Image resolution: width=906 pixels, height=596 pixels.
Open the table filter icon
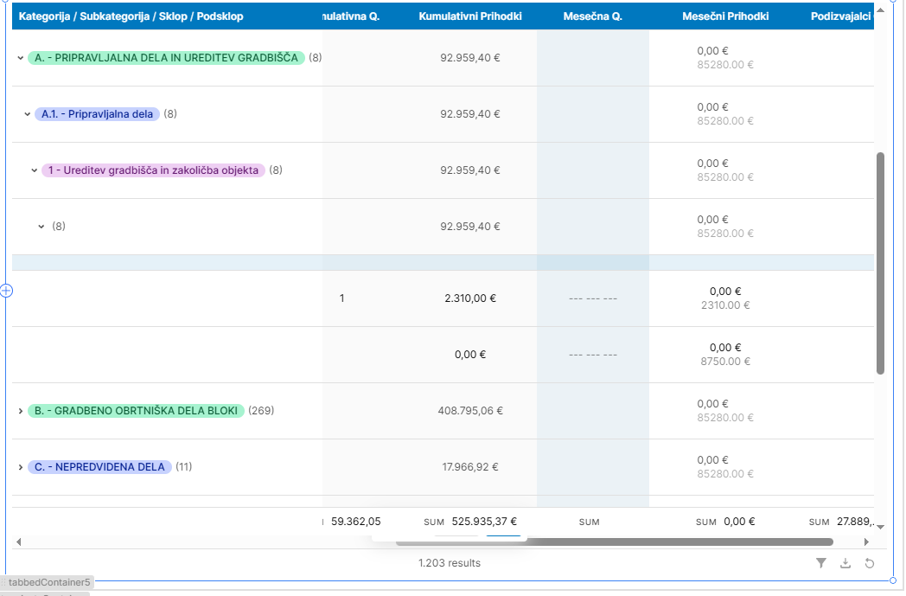pos(821,563)
